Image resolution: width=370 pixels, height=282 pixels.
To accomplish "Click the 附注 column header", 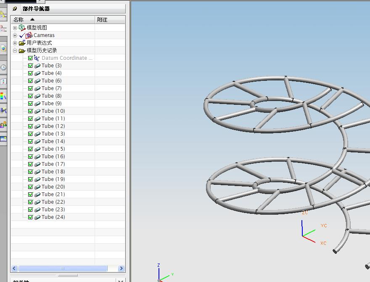I will (110, 20).
